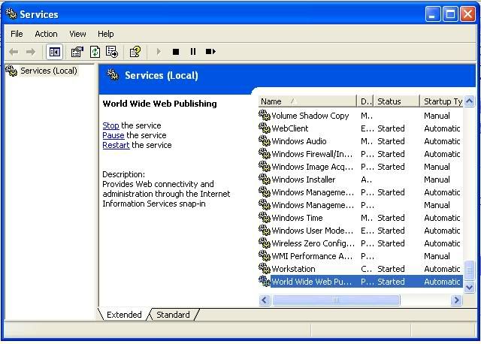Click the Export List toolbar icon
The image size is (481, 344).
coord(112,52)
